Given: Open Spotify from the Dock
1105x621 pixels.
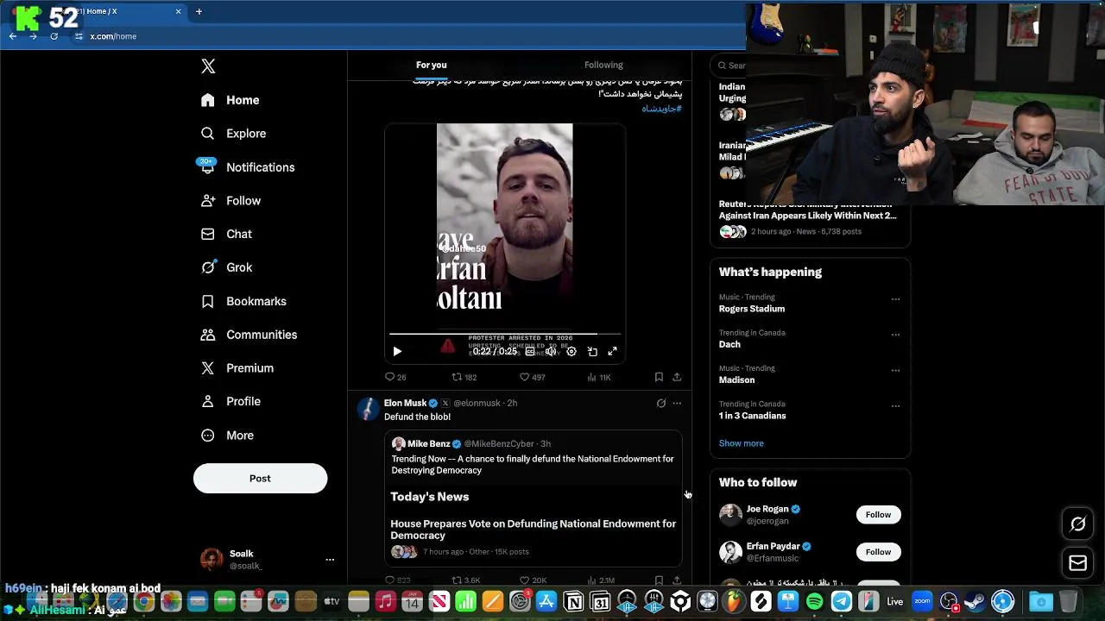Looking at the screenshot, I should (x=814, y=601).
